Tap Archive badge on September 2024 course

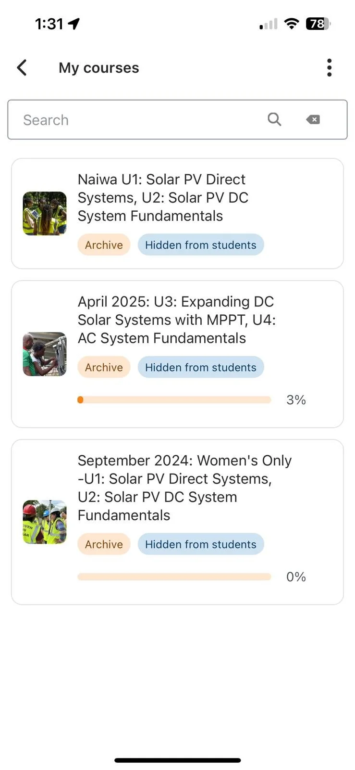pos(104,544)
